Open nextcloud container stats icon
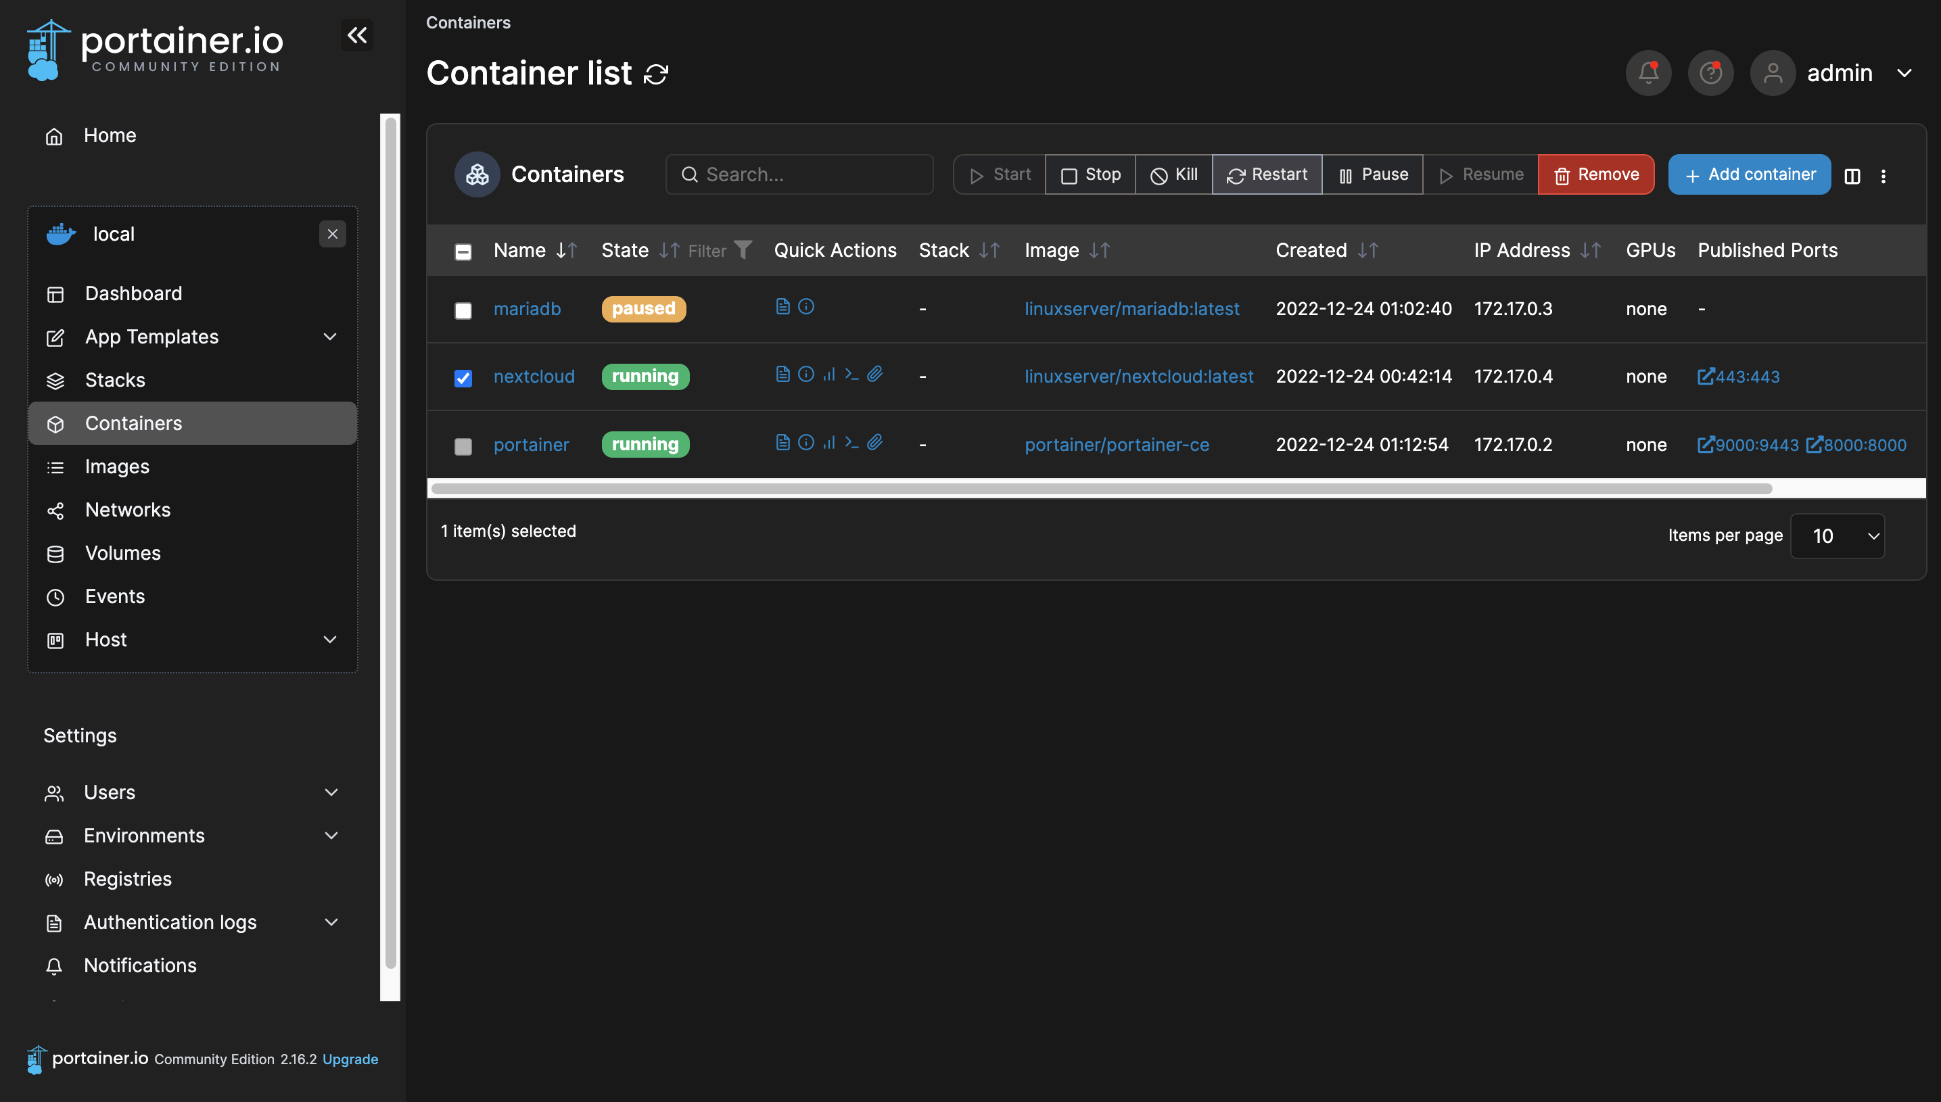 point(829,374)
